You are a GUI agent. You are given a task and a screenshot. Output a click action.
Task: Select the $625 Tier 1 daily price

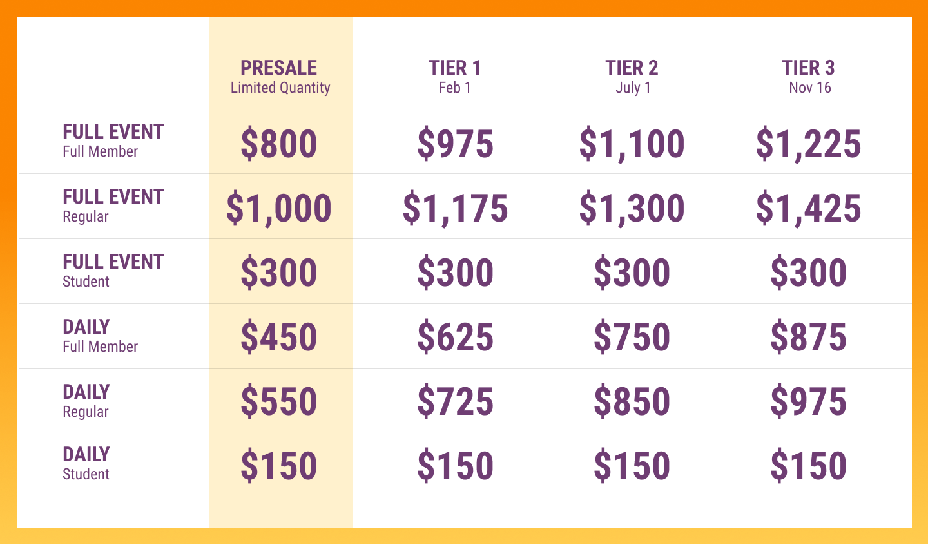455,338
